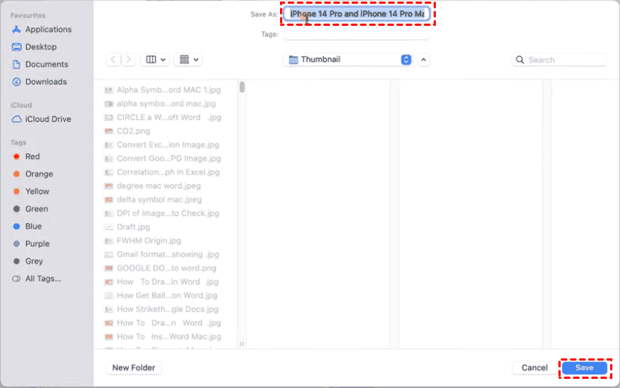Select Downloads in the sidebar
Viewport: 620px width, 388px height.
39,81
